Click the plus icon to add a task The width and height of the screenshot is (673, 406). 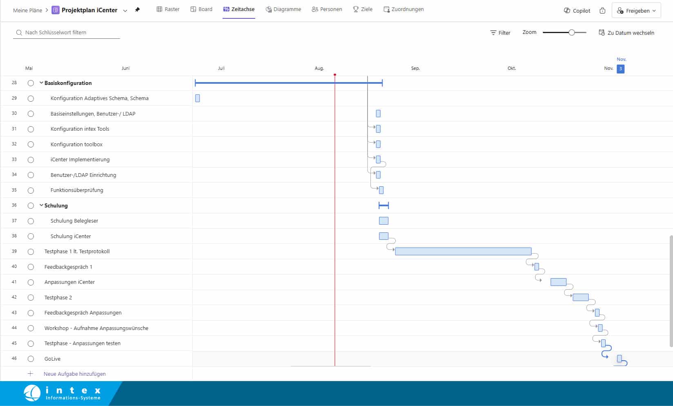pos(30,374)
